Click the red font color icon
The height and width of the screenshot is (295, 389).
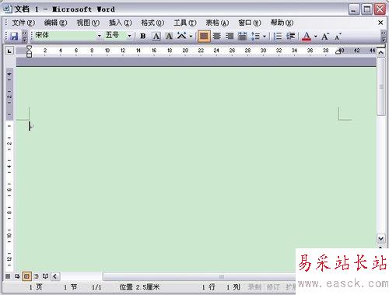click(x=307, y=36)
